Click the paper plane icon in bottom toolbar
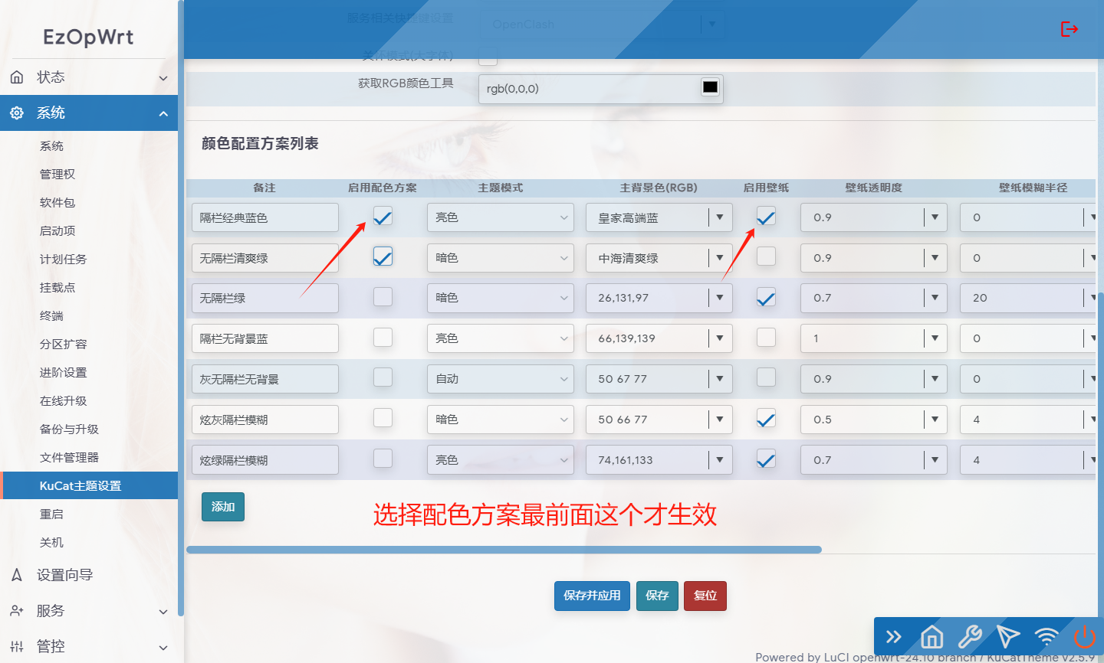 1007,636
